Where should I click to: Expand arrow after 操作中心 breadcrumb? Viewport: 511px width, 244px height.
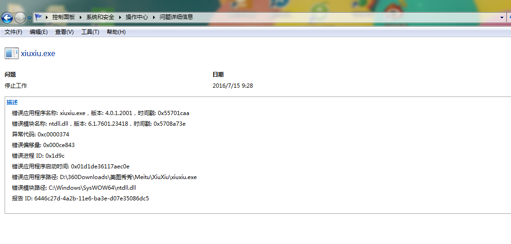(x=154, y=17)
